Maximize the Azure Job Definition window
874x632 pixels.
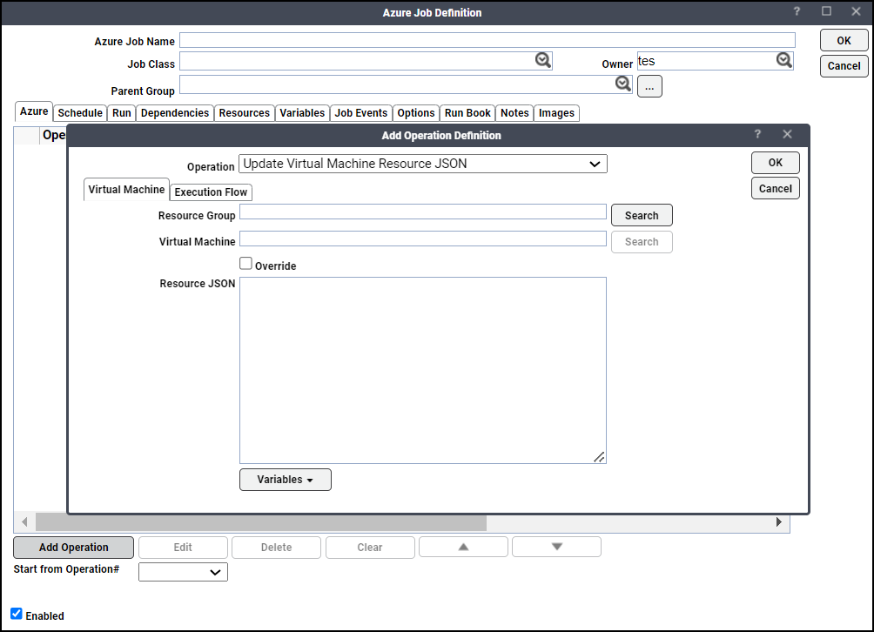827,11
